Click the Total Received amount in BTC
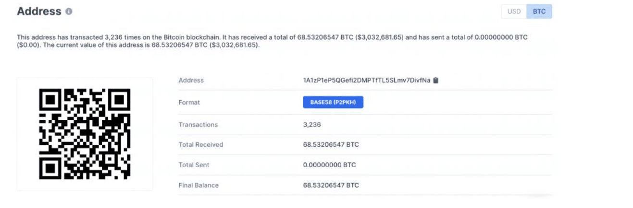The height and width of the screenshot is (208, 633). click(331, 145)
